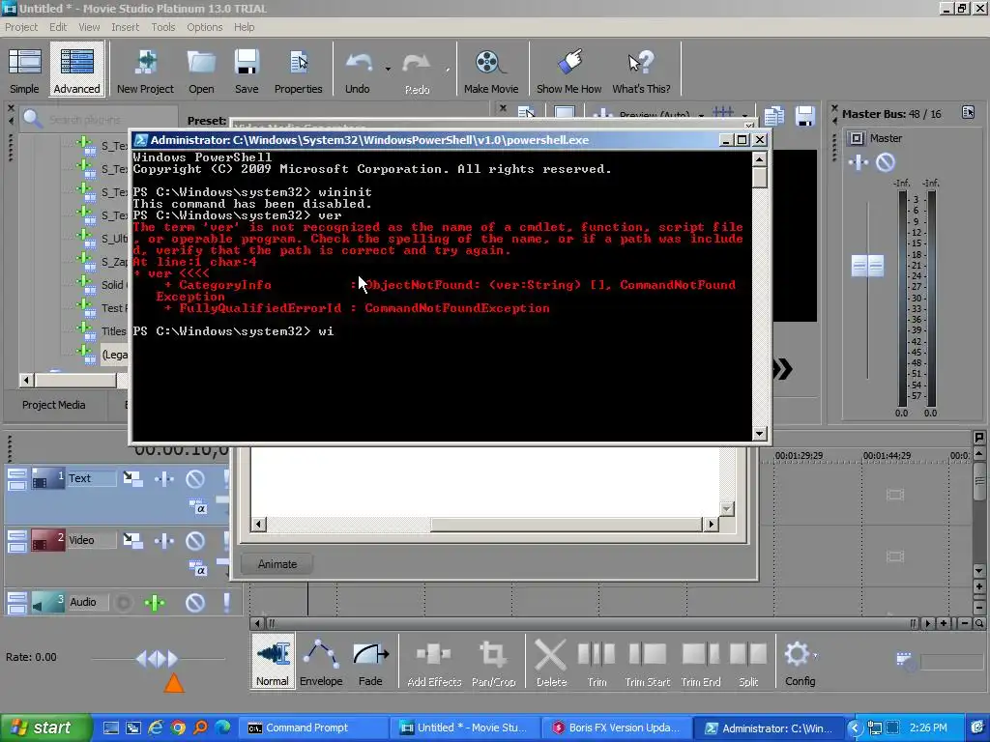Open the Config gear menu
Viewport: 990px width, 742px height.
pyautogui.click(x=800, y=661)
